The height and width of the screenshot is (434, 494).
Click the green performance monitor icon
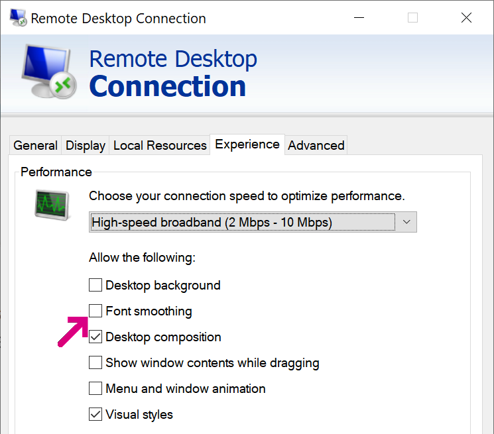(x=52, y=203)
